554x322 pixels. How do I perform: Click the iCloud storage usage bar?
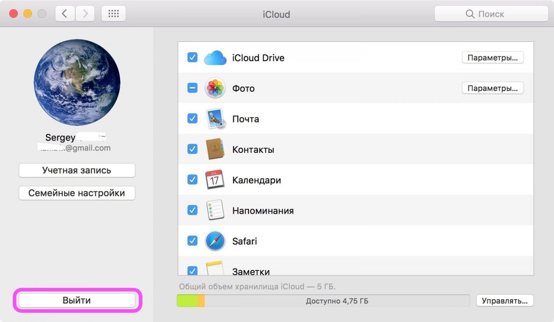(x=323, y=301)
